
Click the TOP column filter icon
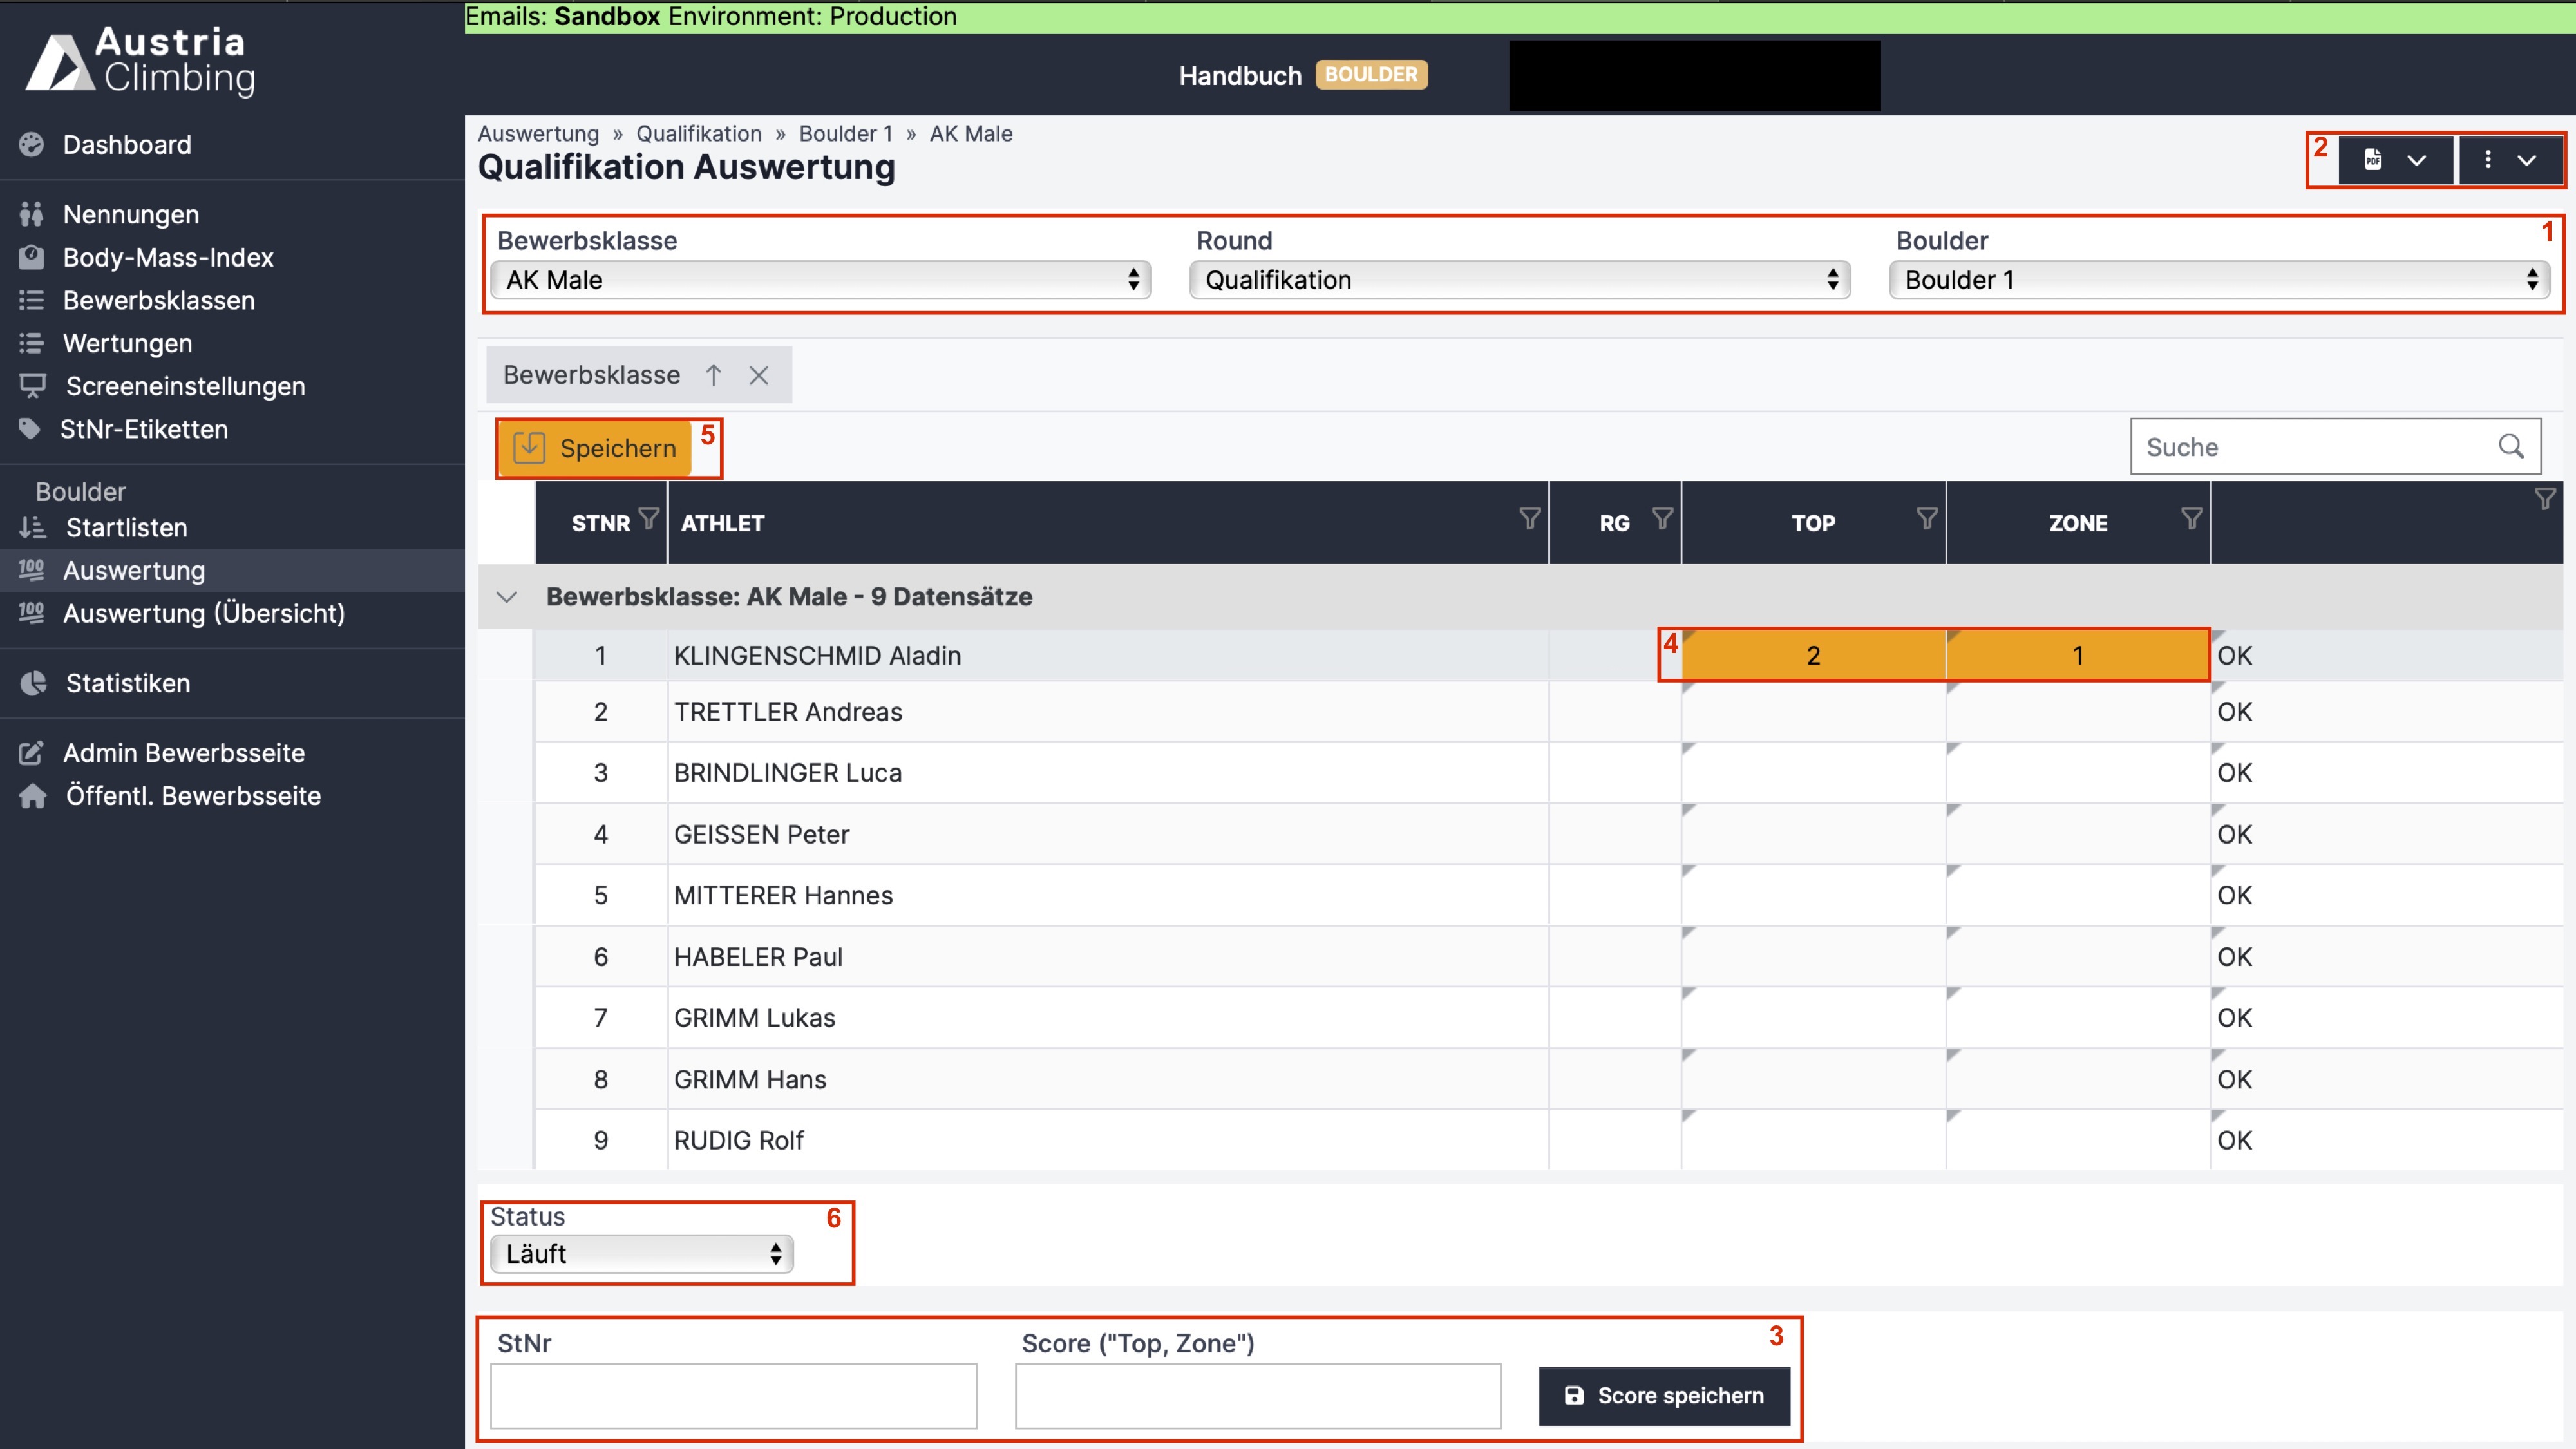1927,518
